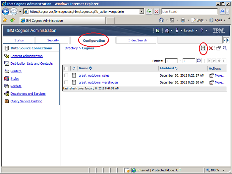Open Distribution Lists and Contacts link
This screenshot has height=174, width=232.
tap(31, 64)
